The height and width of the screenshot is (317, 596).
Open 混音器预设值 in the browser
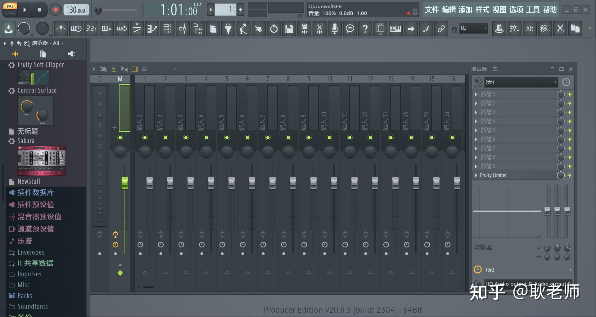[x=39, y=217]
